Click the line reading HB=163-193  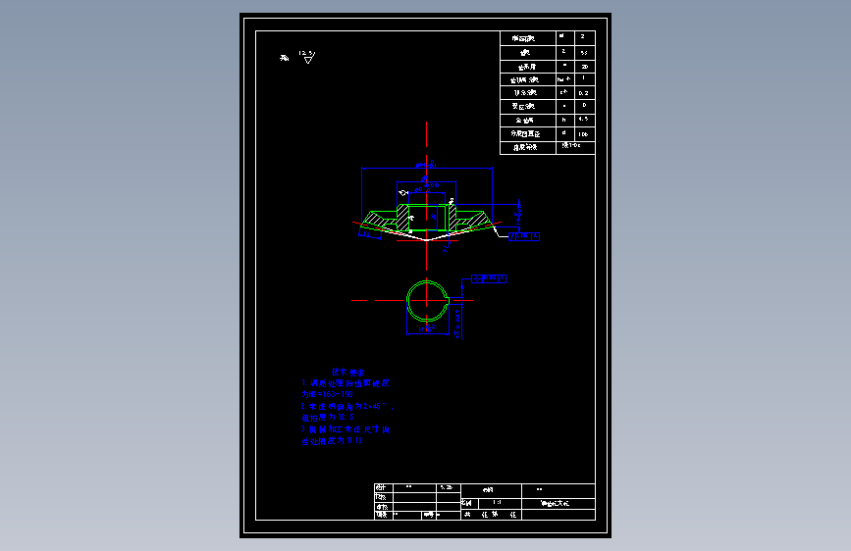(327, 394)
